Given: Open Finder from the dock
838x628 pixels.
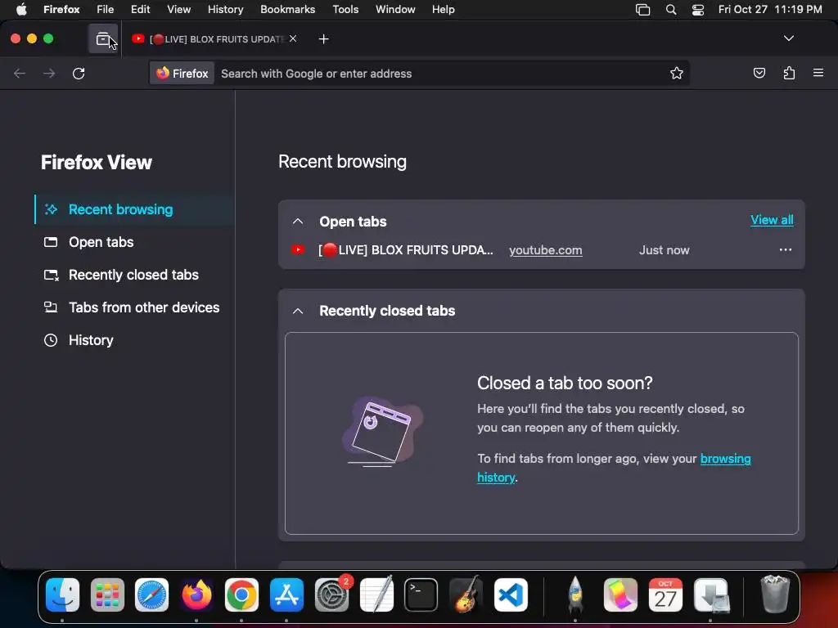Looking at the screenshot, I should (x=62, y=594).
